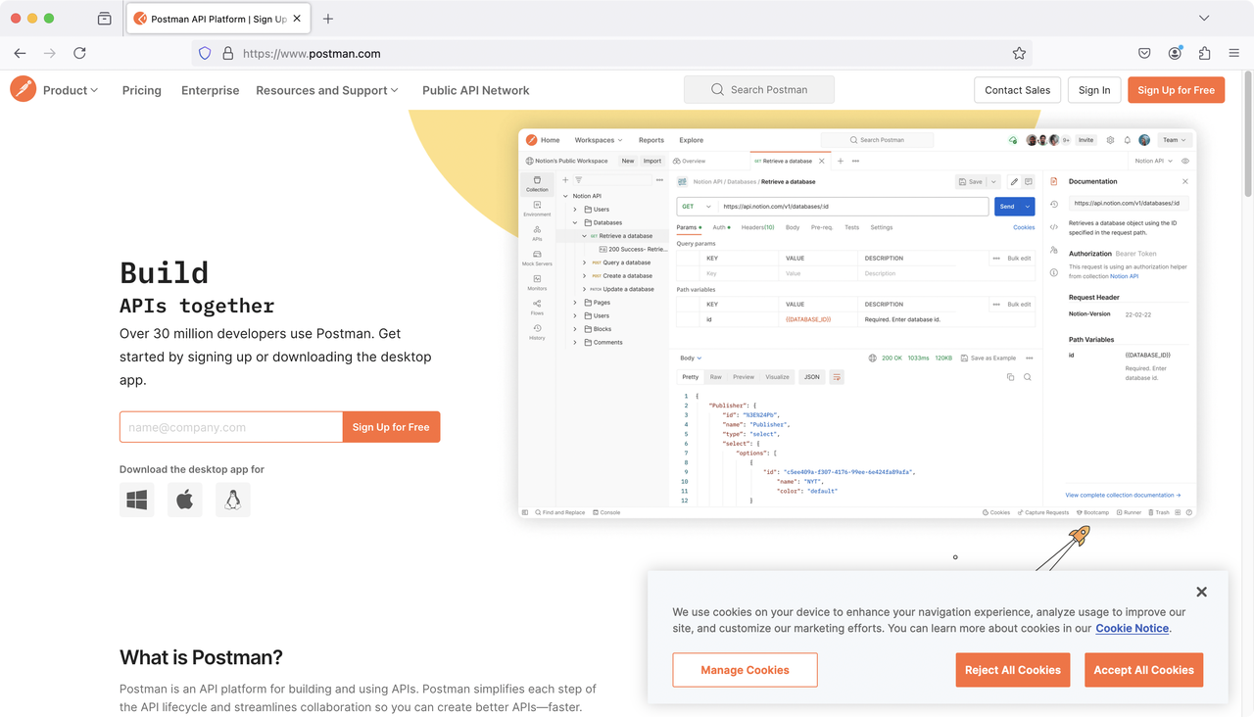This screenshot has width=1254, height=717.
Task: Open the Workspaces dropdown in app preview
Action: [x=598, y=140]
